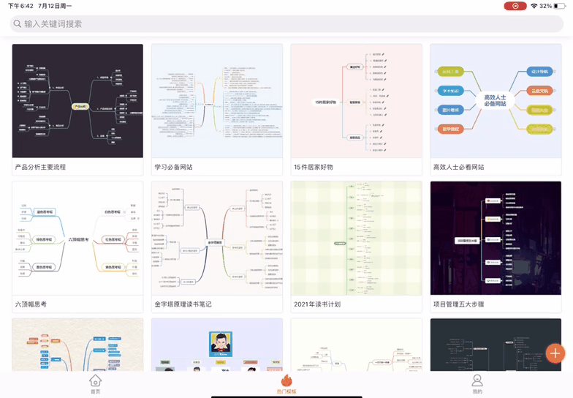Tap the 32% battery percentage text
This screenshot has width=573, height=398.
pos(545,6)
